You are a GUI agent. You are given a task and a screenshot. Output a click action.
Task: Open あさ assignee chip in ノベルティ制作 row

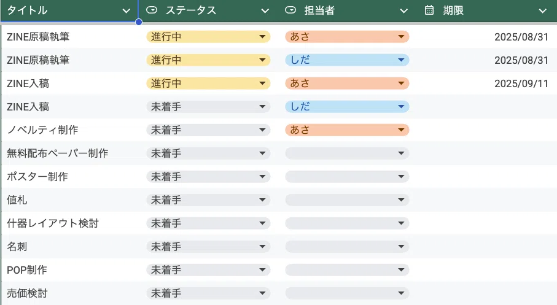(347, 130)
